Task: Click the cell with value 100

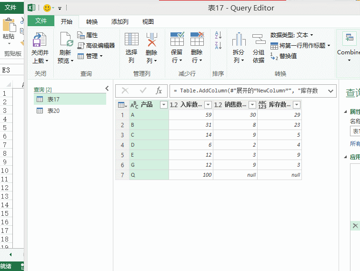Action: (x=191, y=175)
